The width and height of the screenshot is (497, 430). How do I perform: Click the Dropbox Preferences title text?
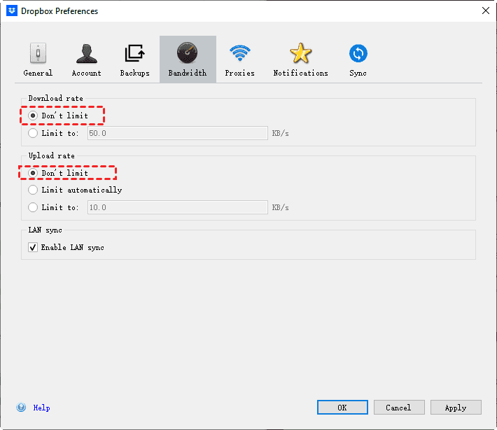(59, 11)
